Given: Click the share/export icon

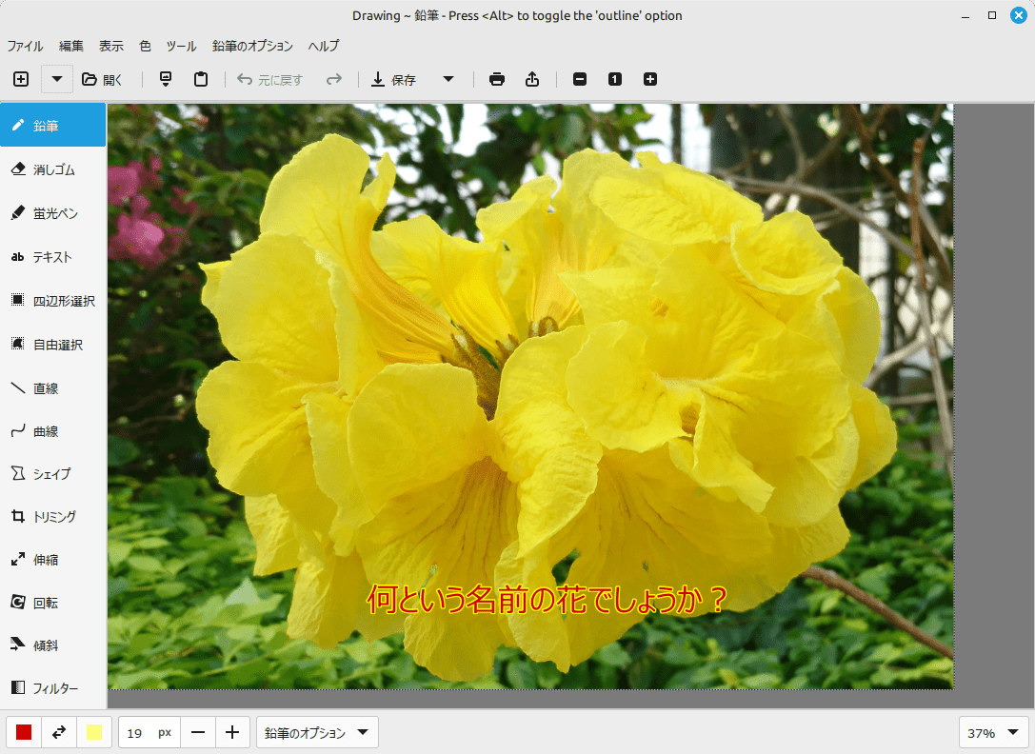Looking at the screenshot, I should [x=532, y=79].
